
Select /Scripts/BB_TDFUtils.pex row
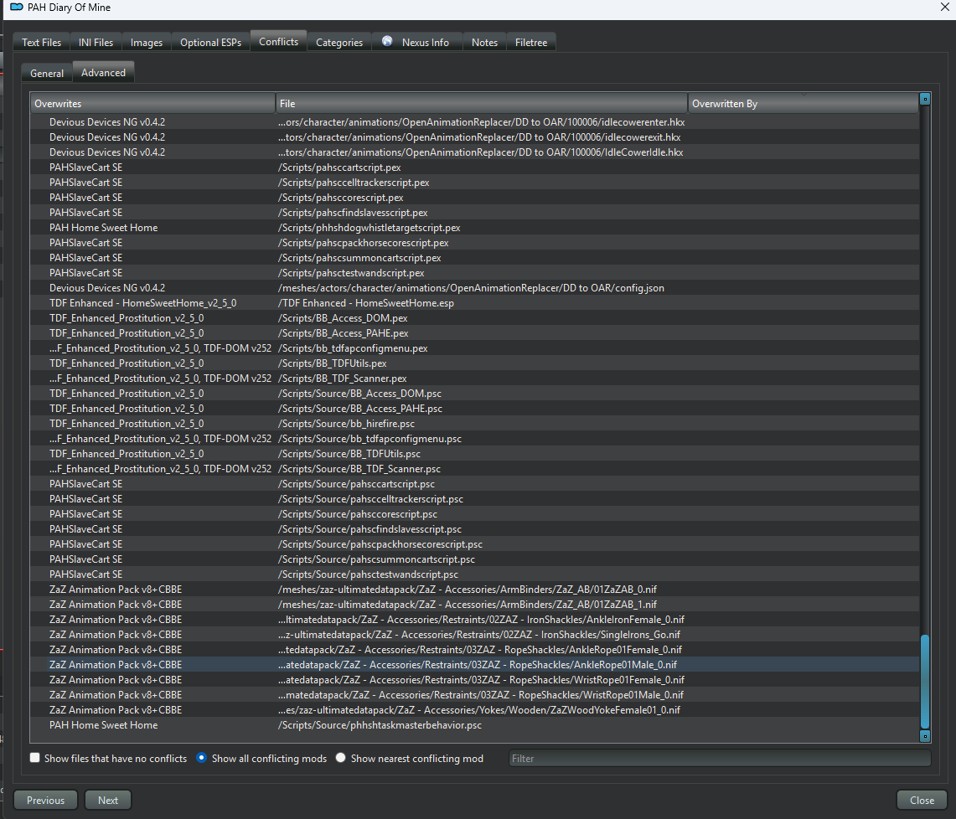click(x=475, y=363)
